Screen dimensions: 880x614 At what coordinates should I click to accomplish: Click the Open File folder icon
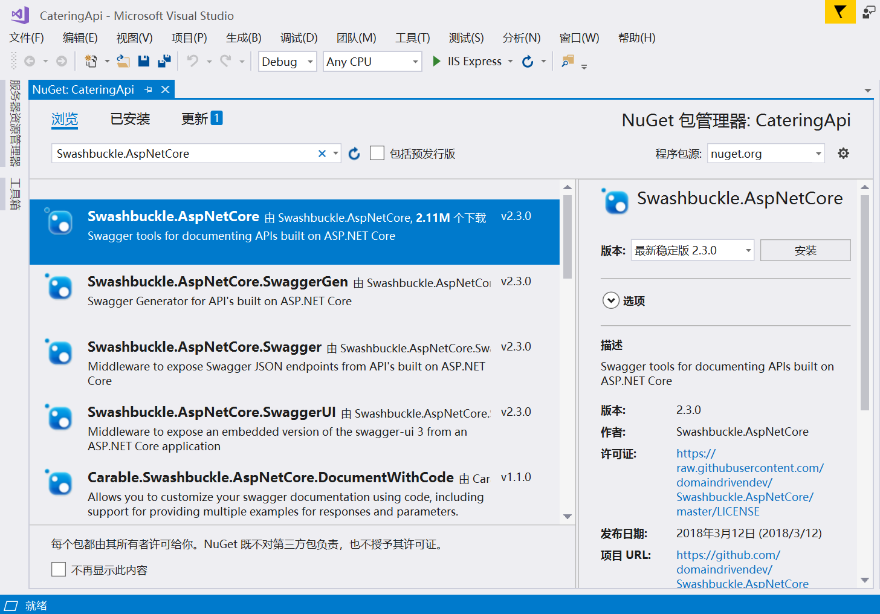coord(123,61)
